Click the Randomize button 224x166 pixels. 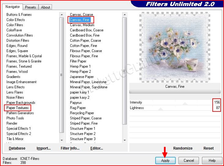(183, 148)
